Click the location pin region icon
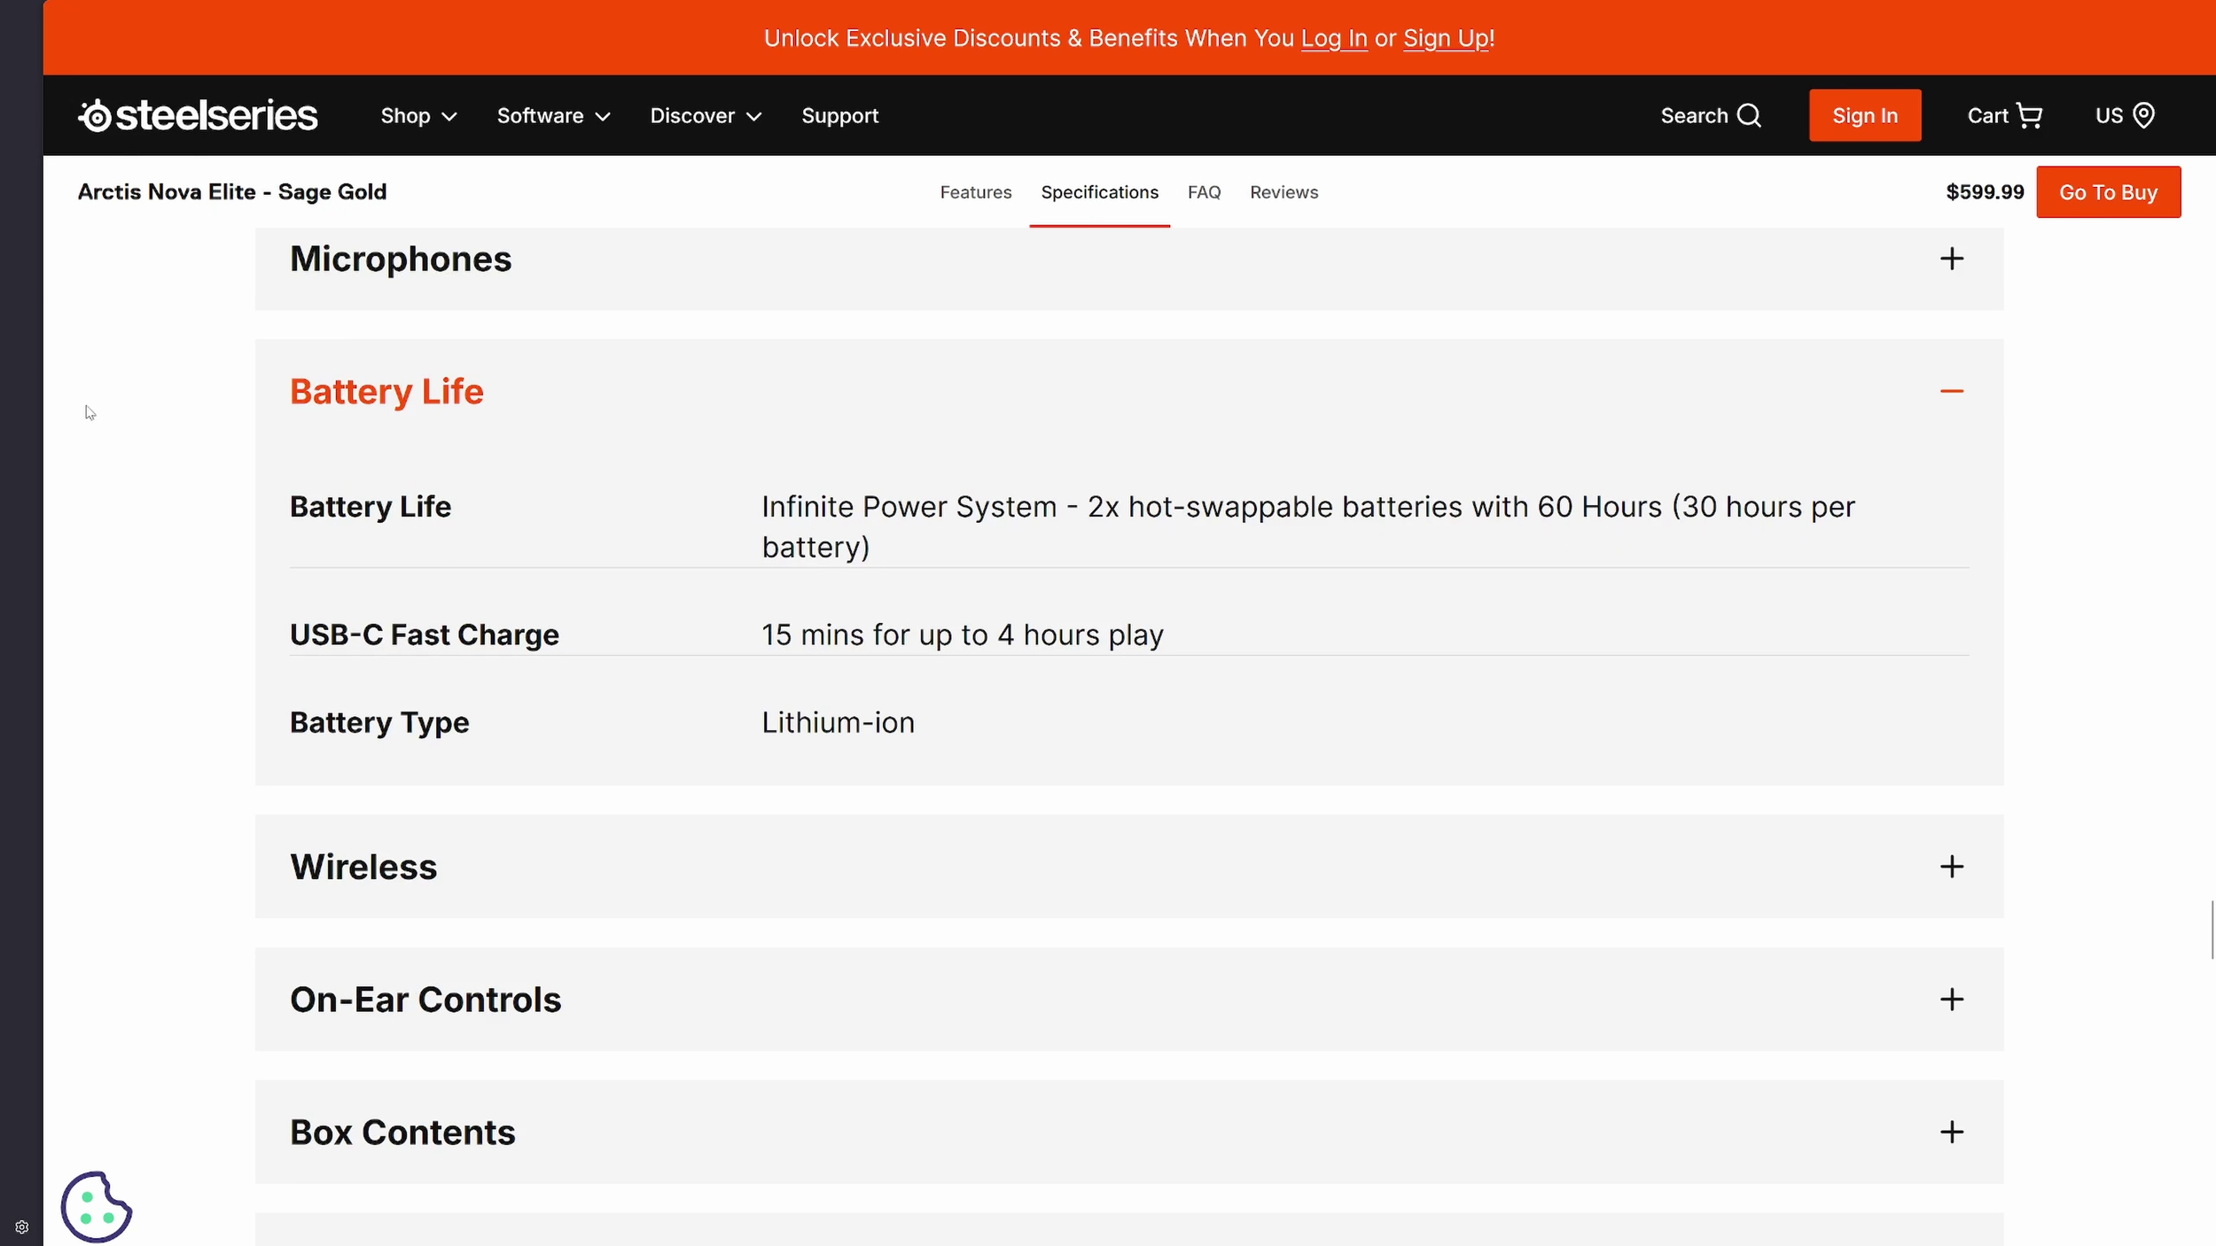The width and height of the screenshot is (2216, 1246). (2143, 115)
